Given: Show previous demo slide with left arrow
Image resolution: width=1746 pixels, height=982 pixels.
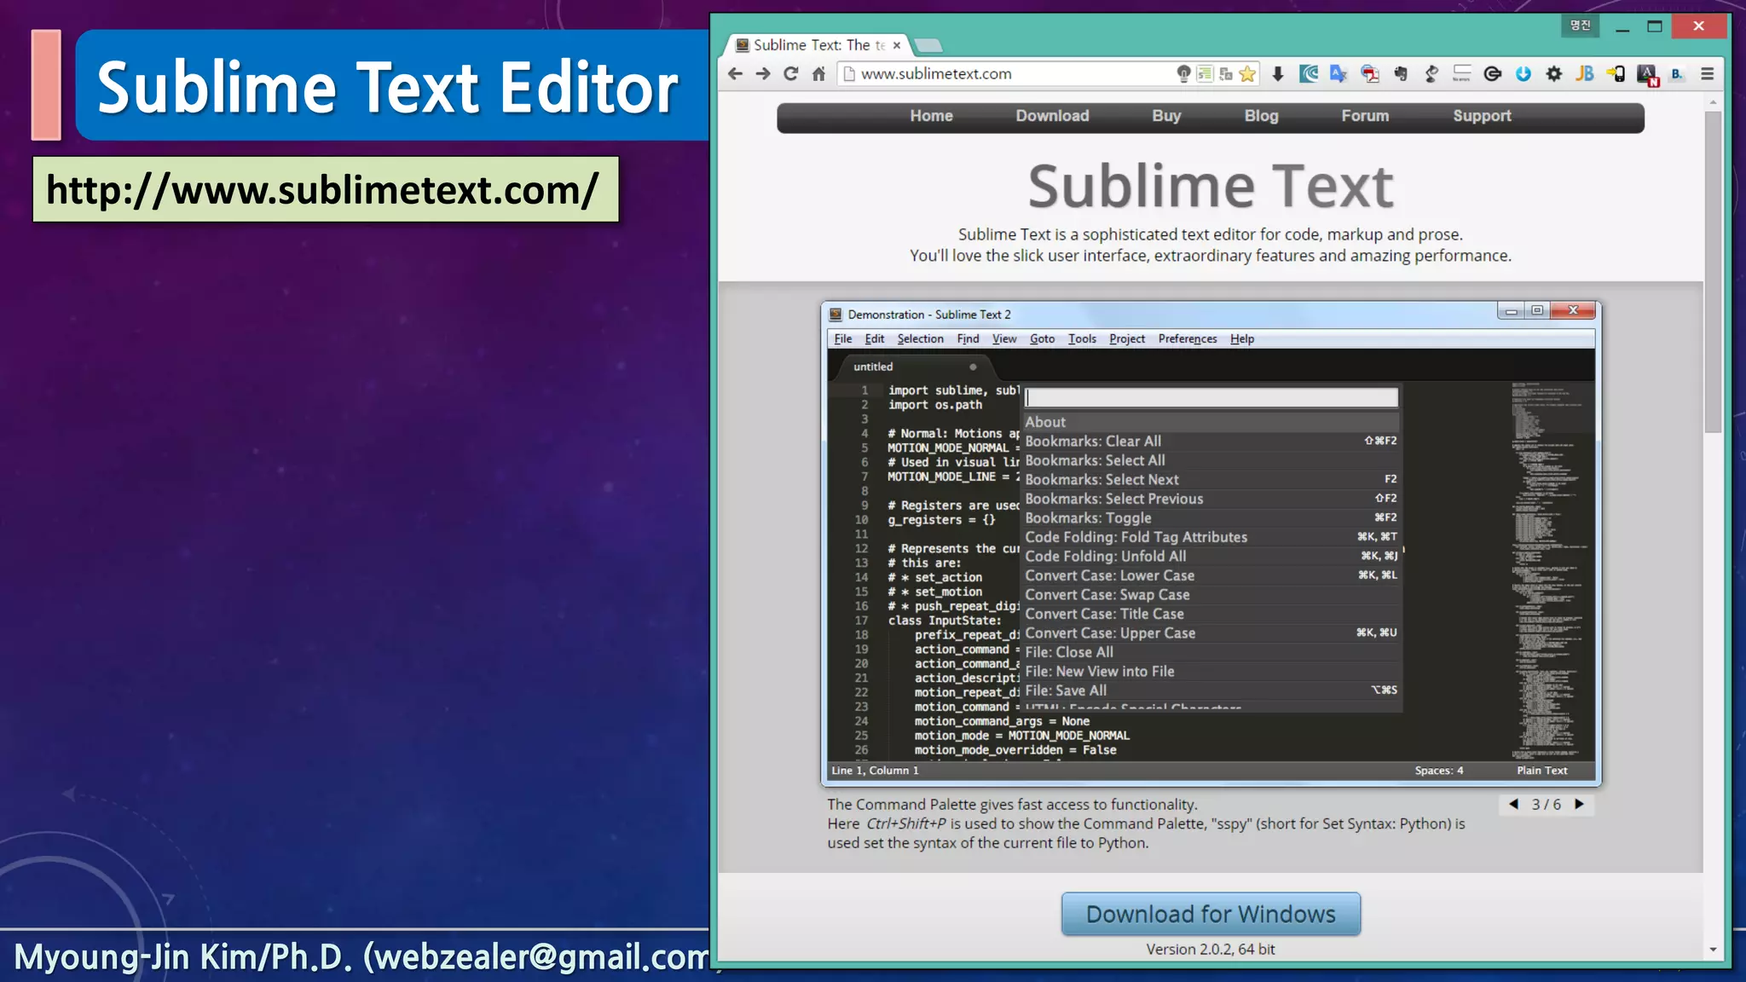Looking at the screenshot, I should (1514, 804).
